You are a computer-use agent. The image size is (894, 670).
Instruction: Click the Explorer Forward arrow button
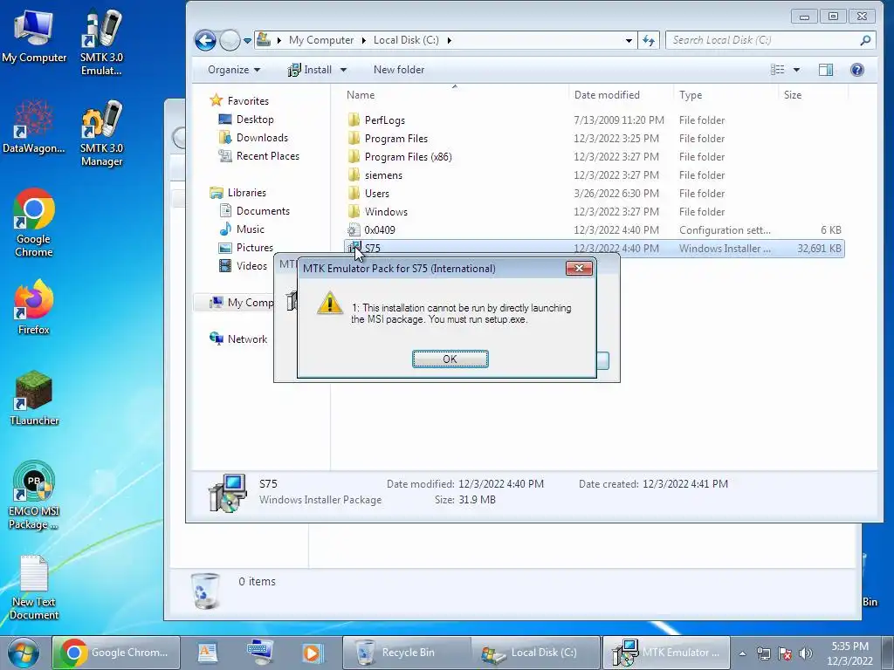(x=230, y=40)
